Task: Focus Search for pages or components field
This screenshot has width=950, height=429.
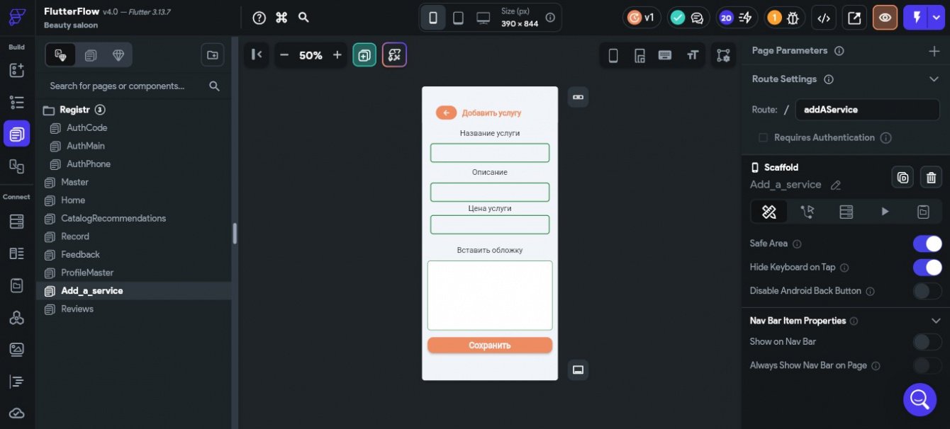Action: point(126,86)
